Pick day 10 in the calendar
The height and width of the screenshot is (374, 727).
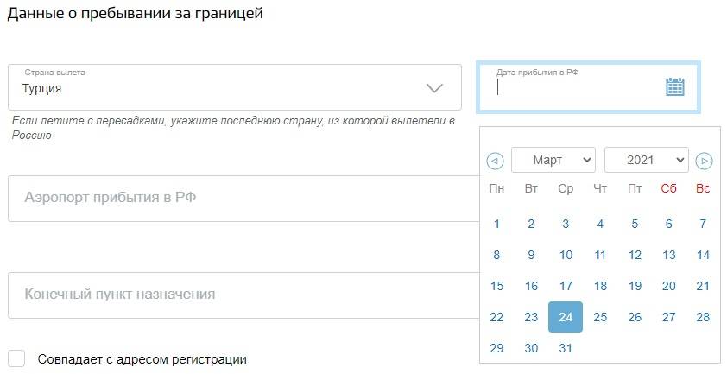(566, 255)
